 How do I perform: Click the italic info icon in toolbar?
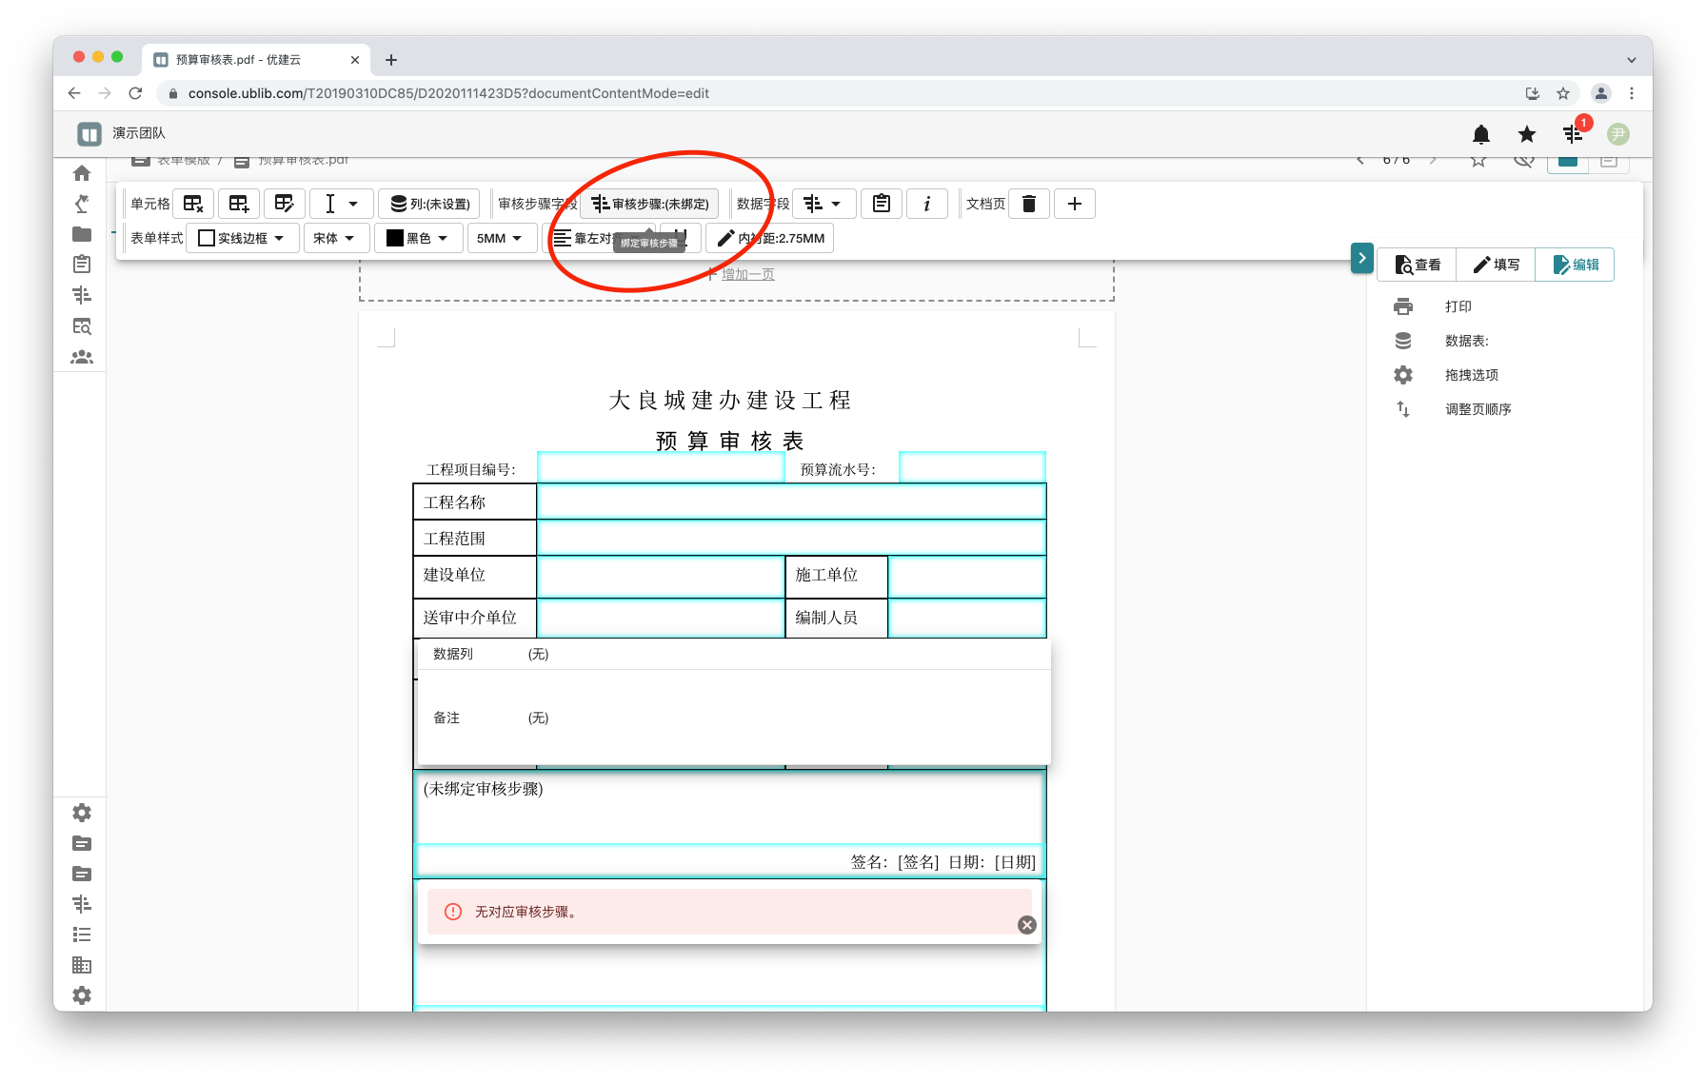click(926, 204)
